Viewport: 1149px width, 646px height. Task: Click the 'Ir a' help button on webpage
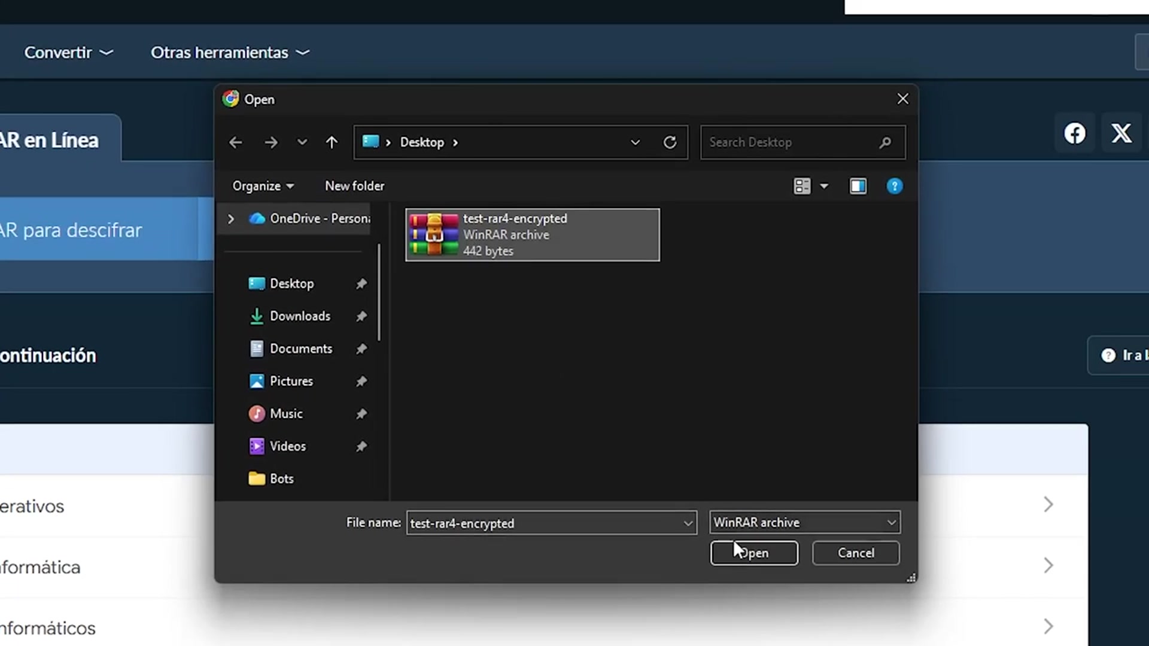pyautogui.click(x=1118, y=355)
